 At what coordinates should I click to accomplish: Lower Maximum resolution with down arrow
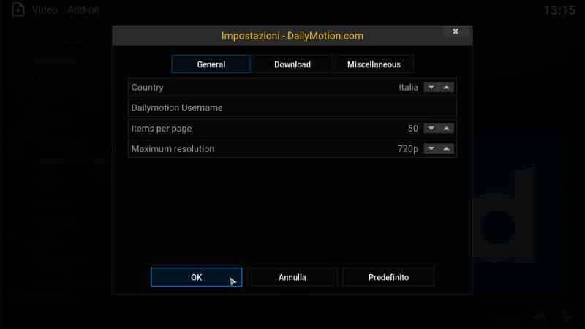click(x=431, y=149)
